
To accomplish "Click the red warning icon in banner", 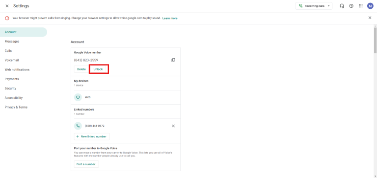I will click(x=7, y=18).
